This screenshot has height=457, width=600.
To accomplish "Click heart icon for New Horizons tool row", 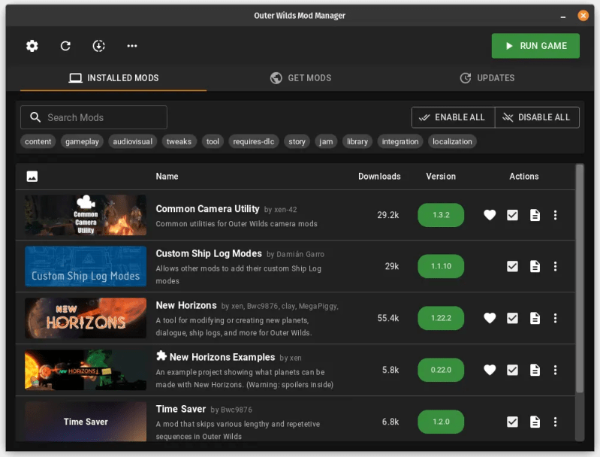I will (490, 318).
